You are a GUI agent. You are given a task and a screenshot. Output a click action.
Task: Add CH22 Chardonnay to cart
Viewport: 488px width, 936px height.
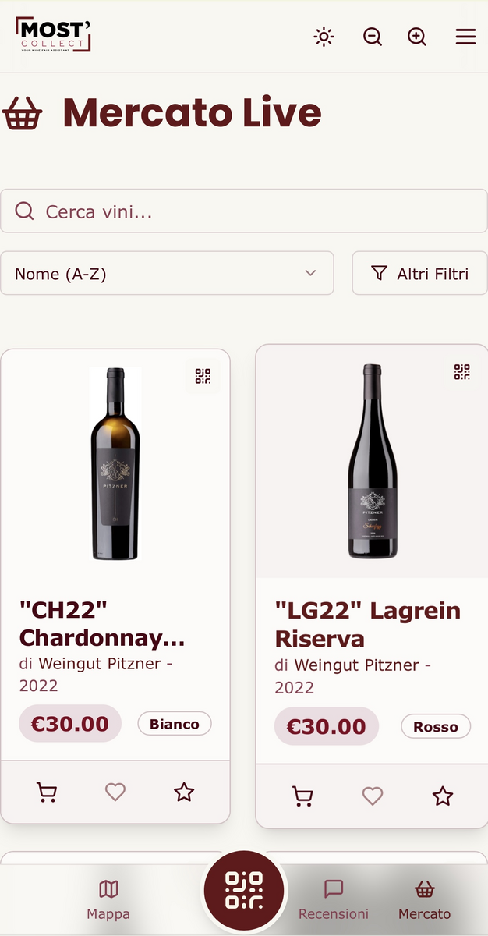[47, 792]
